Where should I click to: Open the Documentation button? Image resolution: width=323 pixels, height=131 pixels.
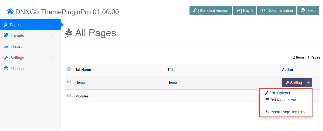277,10
